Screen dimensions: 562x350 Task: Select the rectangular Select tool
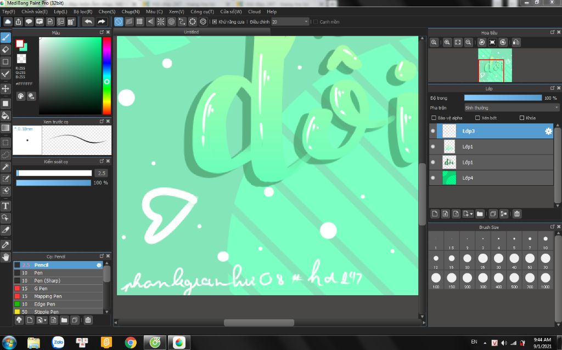5,143
